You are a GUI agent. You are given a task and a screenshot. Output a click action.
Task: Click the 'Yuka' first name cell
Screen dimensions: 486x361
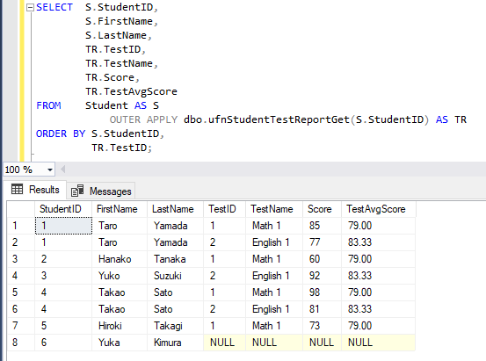coord(120,343)
